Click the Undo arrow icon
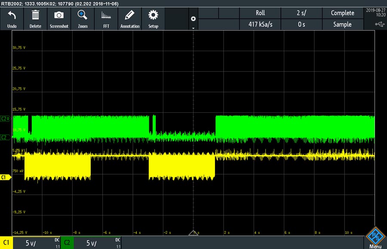The width and height of the screenshot is (387, 249). click(12, 15)
